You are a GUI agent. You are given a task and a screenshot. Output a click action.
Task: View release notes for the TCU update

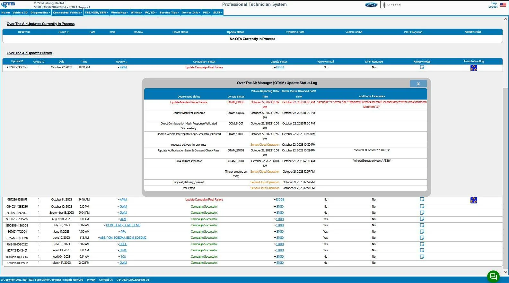422,257
